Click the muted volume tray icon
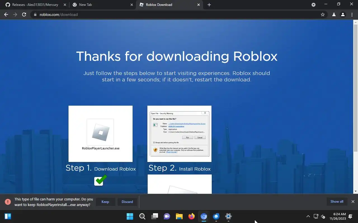Screen dimensions: 358x223 click(x=323, y=216)
